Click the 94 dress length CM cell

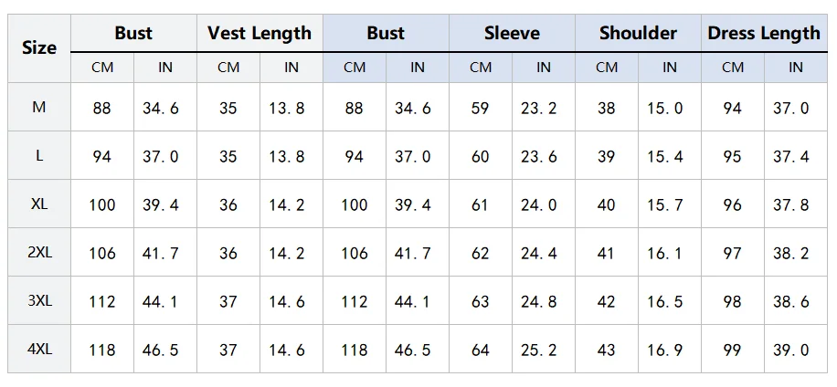pyautogui.click(x=733, y=108)
